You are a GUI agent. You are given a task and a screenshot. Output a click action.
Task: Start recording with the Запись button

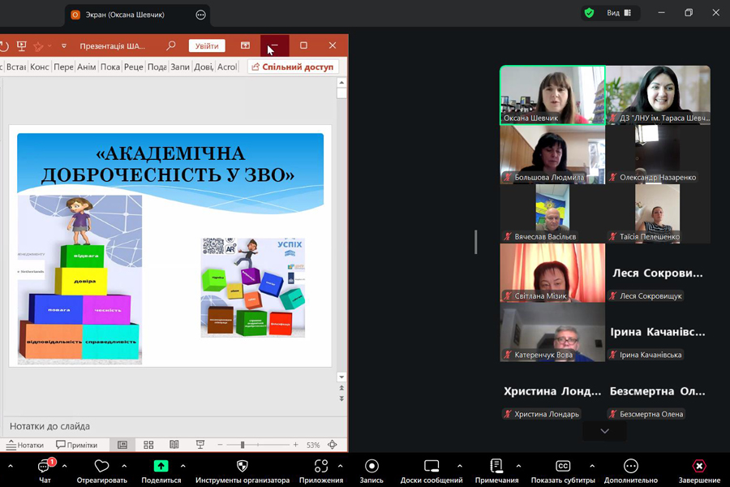(371, 466)
